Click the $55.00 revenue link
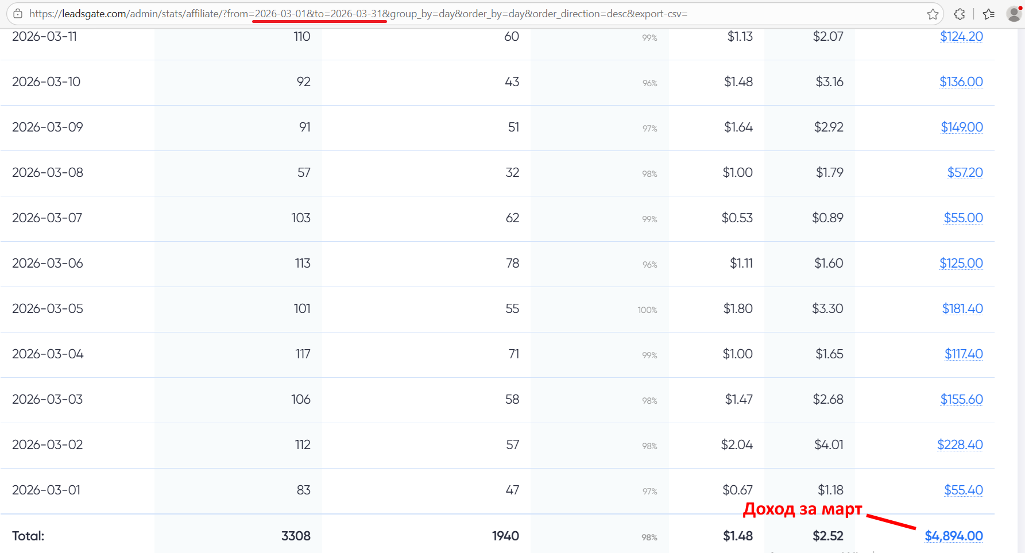The height and width of the screenshot is (553, 1025). click(x=963, y=218)
